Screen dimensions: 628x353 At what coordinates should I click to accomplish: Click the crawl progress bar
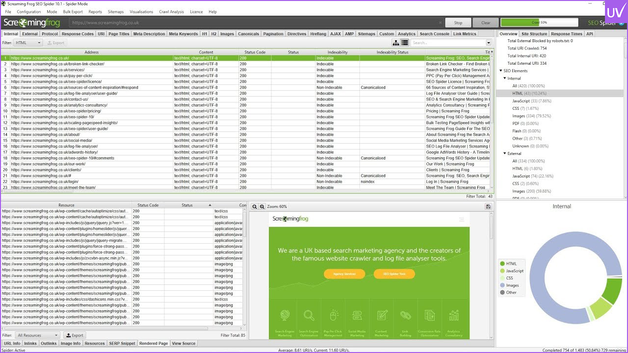tap(539, 23)
